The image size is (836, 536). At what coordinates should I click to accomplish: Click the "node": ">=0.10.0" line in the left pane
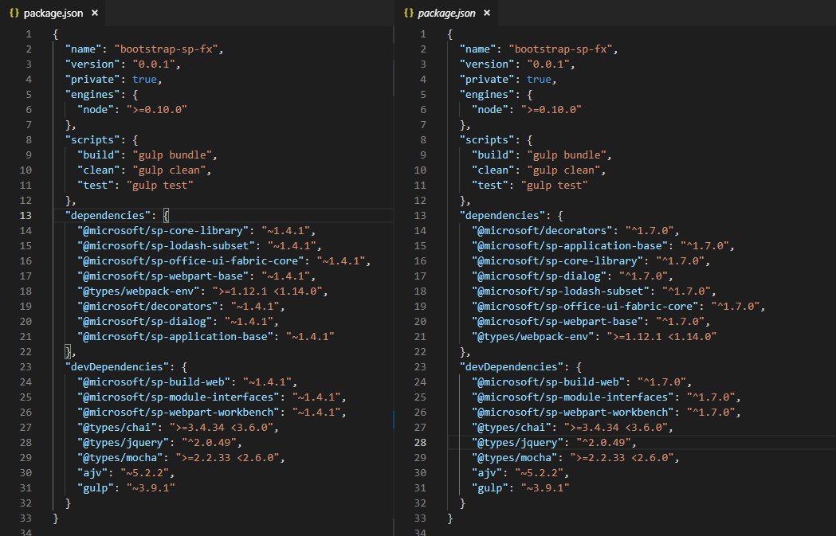click(132, 110)
